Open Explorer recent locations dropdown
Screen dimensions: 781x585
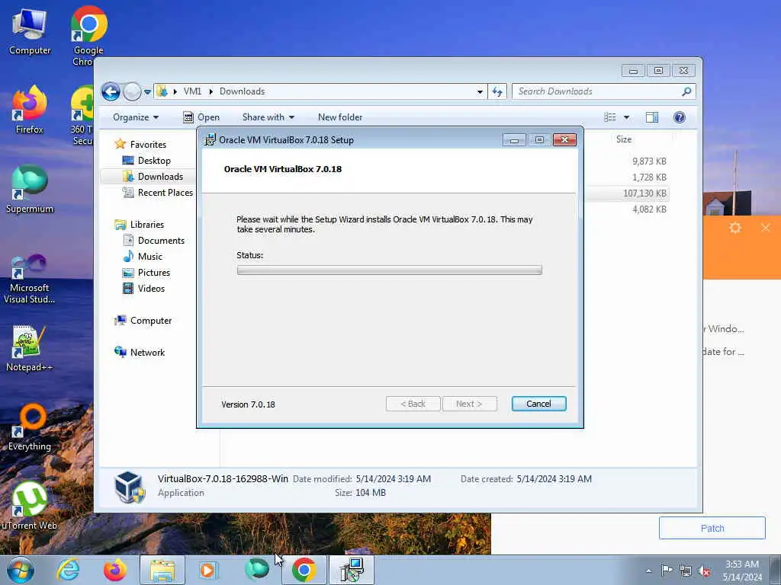pos(147,91)
